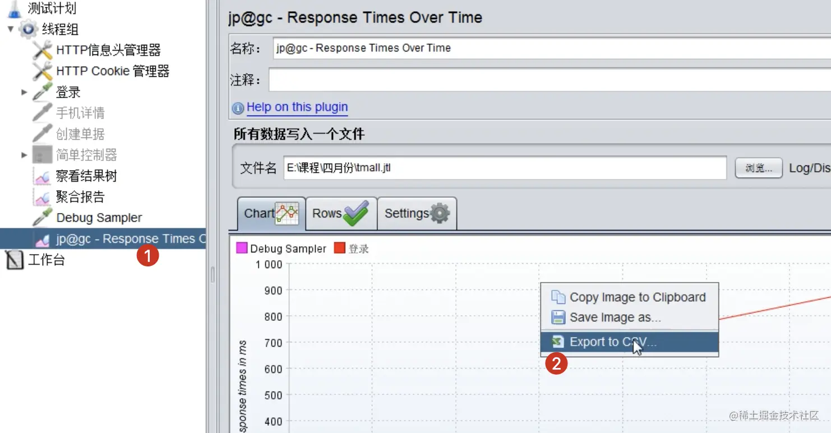The image size is (831, 433).
Task: Select HTTP Cookie 管理器 tree row
Action: 113,71
